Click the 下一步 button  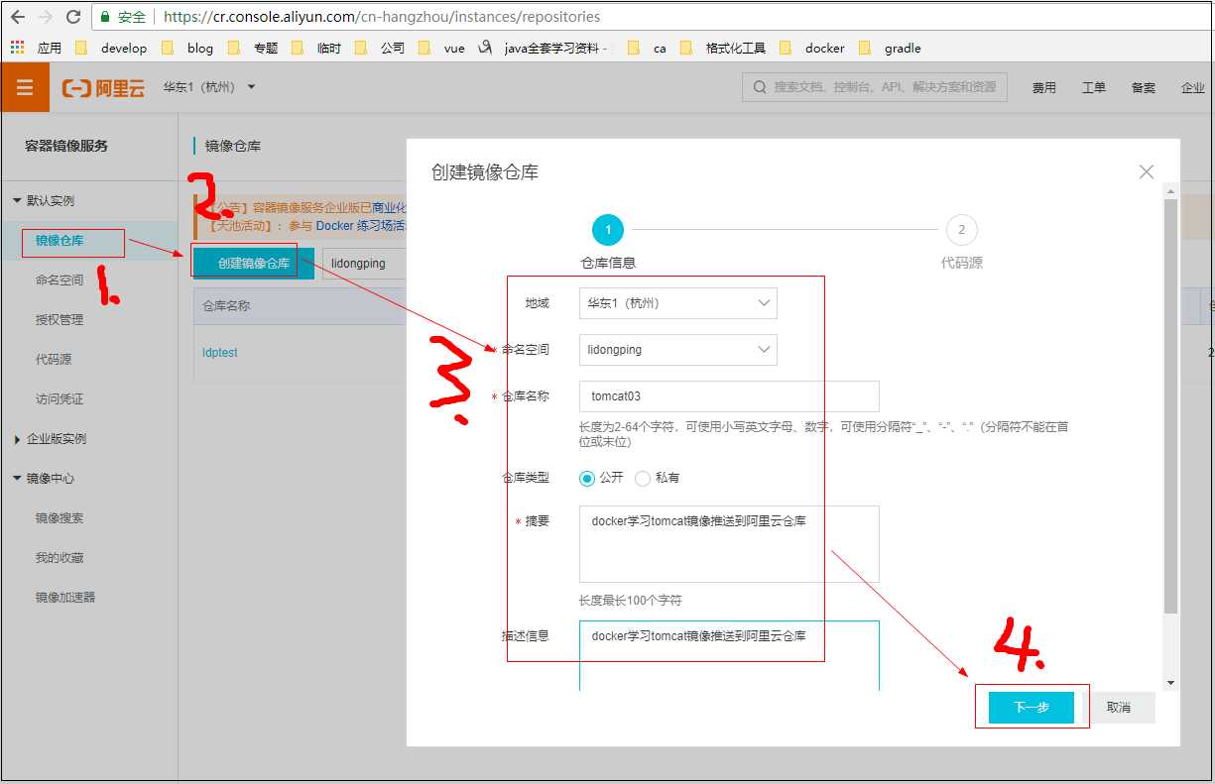[1032, 708]
